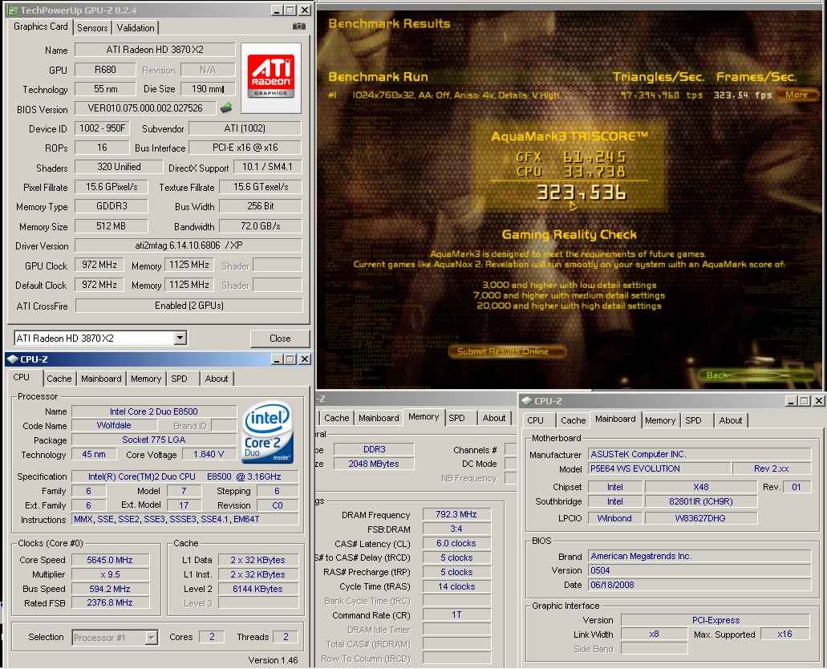Click the ATI CrossFire Enabled (2 GPUs) field
827x669 pixels.
[x=189, y=306]
